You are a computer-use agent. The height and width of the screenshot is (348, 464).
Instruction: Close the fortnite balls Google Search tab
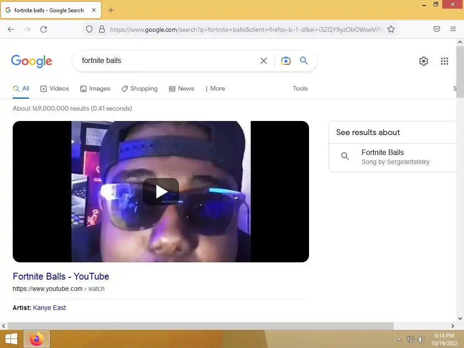94,10
